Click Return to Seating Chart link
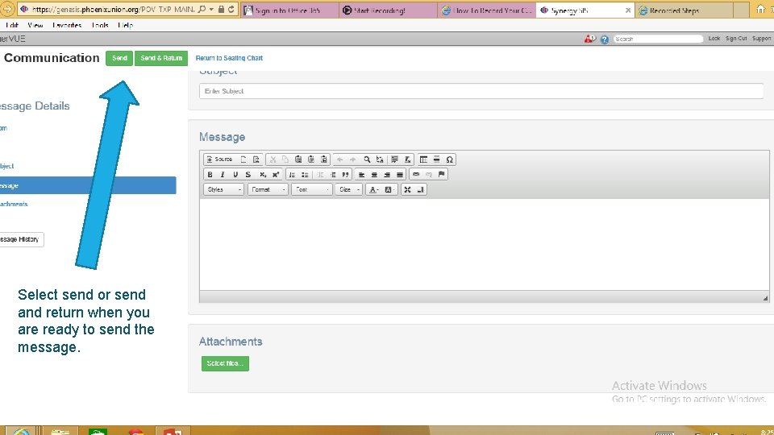Image resolution: width=774 pixels, height=435 pixels. click(229, 58)
